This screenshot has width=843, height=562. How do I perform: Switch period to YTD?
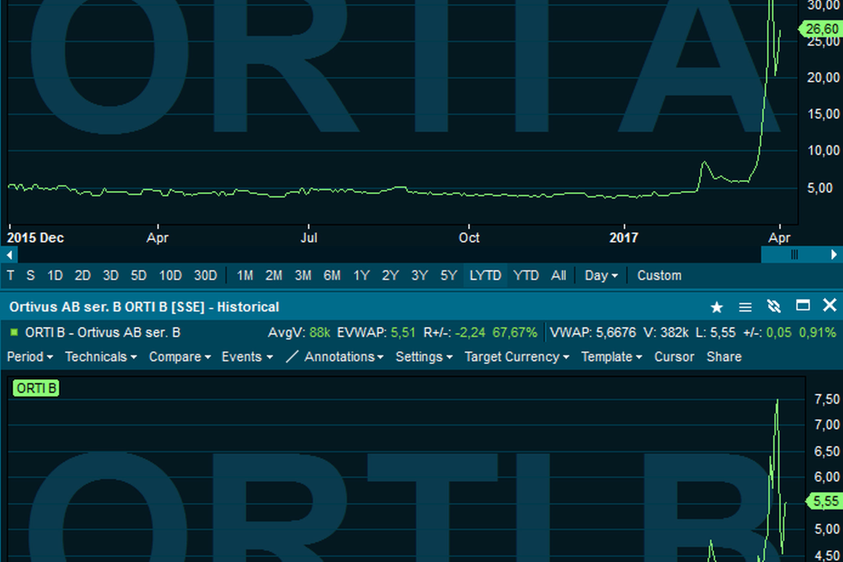(x=526, y=275)
